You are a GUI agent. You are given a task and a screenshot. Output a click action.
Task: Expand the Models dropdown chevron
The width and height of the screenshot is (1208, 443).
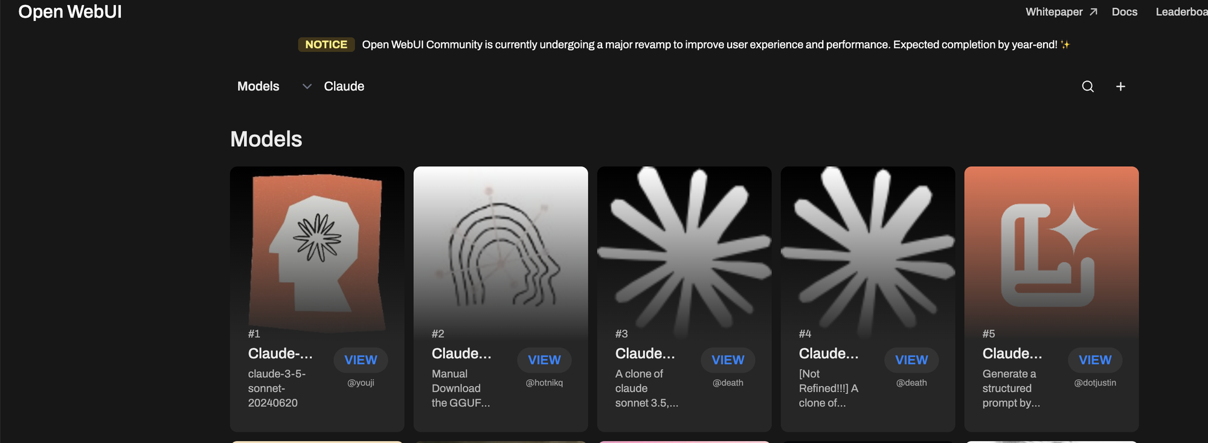coord(307,86)
